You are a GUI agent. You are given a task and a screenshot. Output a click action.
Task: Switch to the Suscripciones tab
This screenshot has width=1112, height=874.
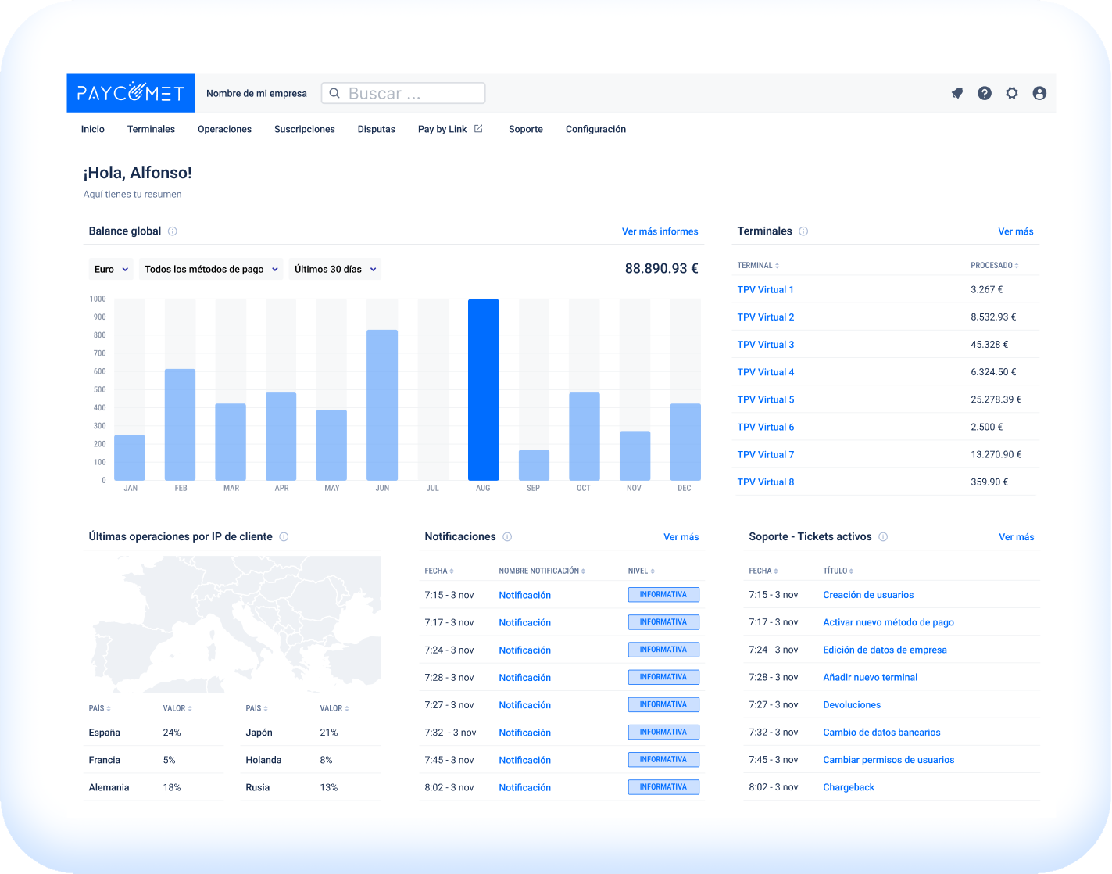(x=304, y=129)
